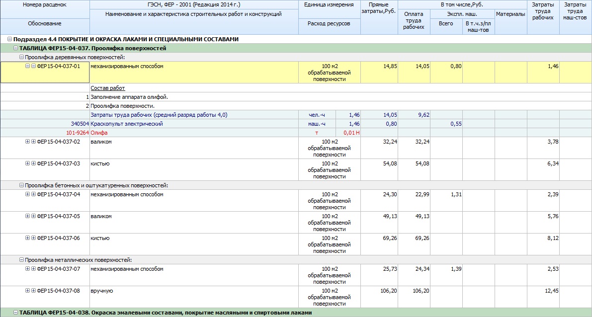Click the чел.-ч unit cell
The width and height of the screenshot is (592, 317).
317,115
